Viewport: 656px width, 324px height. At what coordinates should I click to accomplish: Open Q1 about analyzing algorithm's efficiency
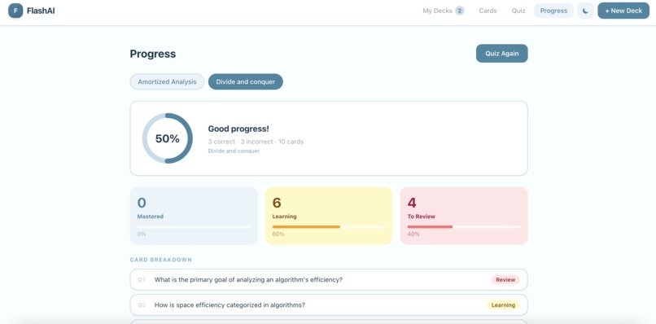pos(329,279)
